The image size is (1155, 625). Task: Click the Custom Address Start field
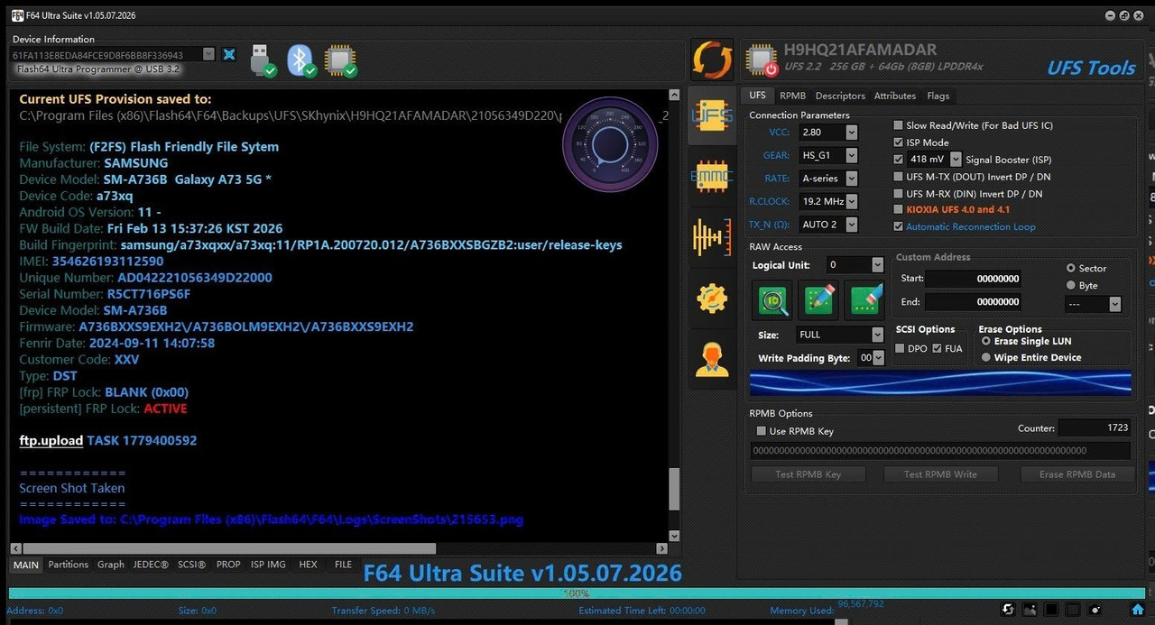click(x=974, y=279)
